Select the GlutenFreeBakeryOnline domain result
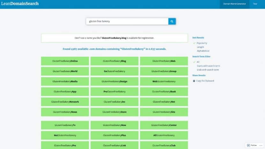 65,61
